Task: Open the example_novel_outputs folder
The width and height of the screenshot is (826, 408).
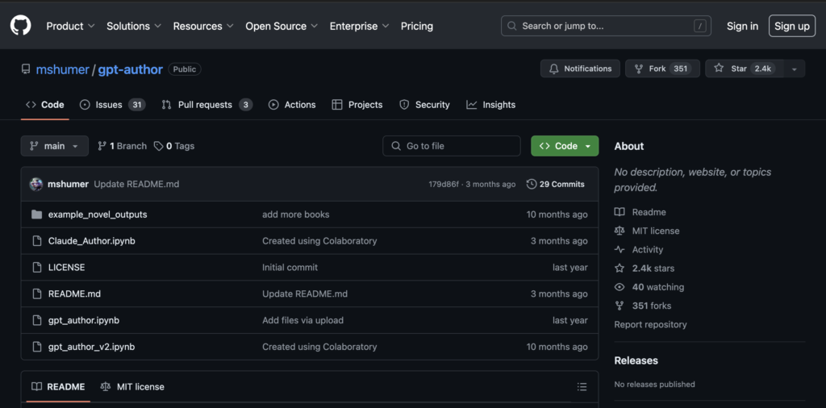Action: tap(98, 214)
